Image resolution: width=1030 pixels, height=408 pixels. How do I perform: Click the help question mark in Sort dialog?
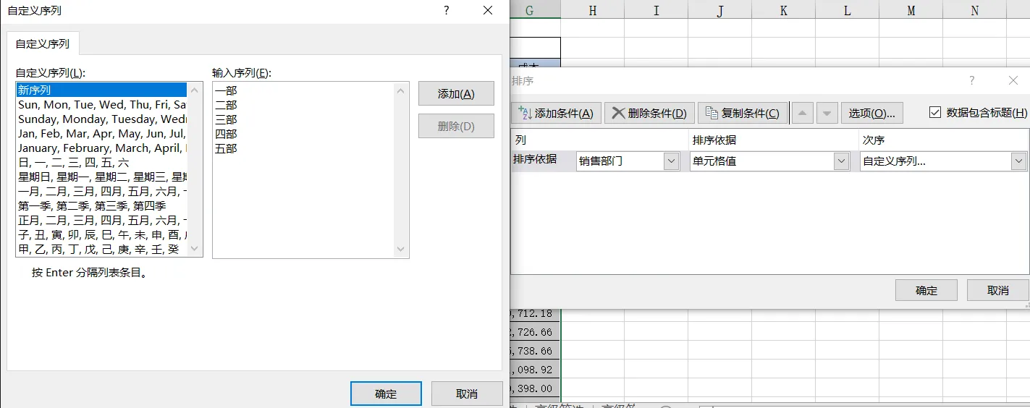coord(971,80)
